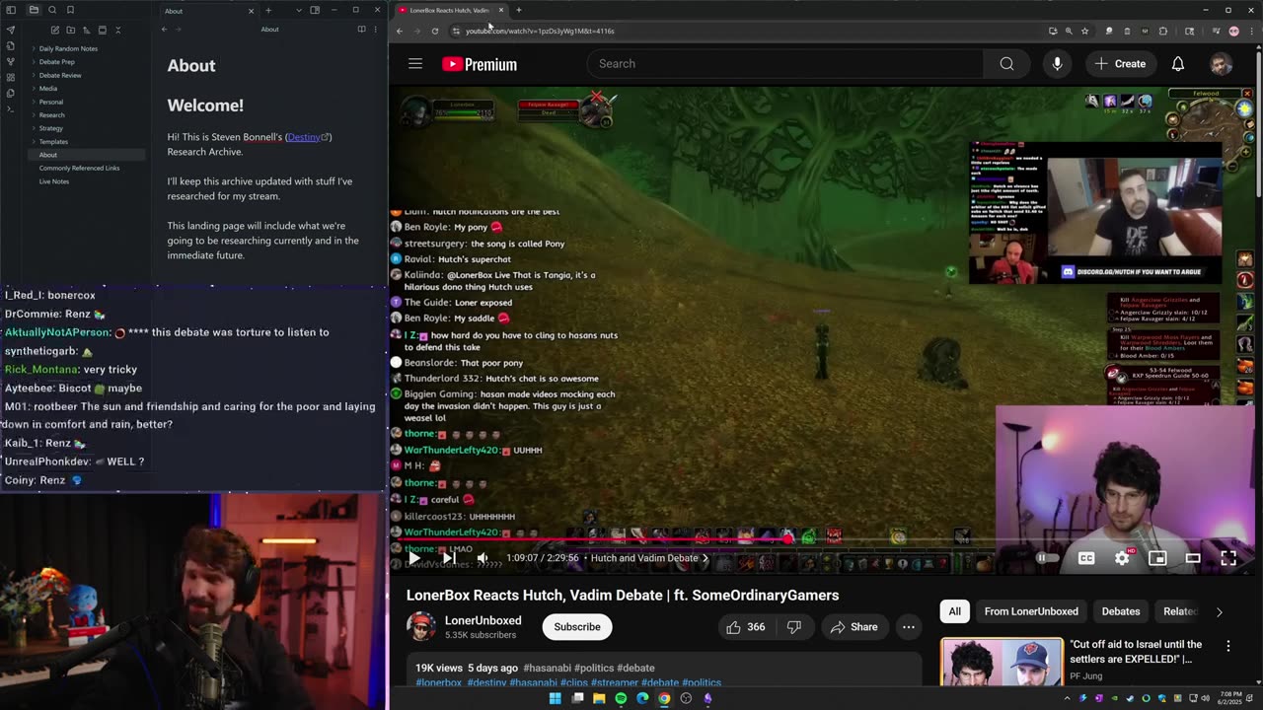The height and width of the screenshot is (710, 1263).
Task: Expand the Media folder
Action: coord(48,88)
